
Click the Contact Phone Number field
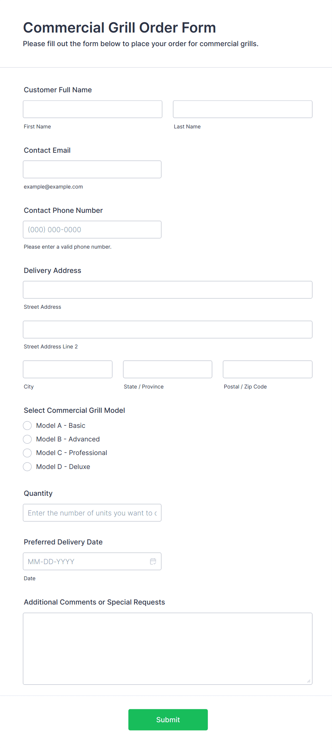pos(92,229)
